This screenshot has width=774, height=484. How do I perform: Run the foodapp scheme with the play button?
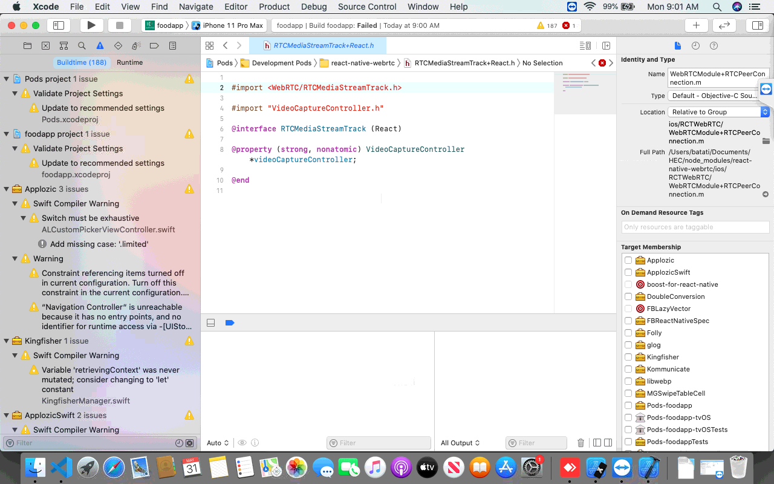click(x=91, y=25)
